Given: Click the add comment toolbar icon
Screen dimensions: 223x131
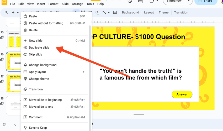Looking at the screenshot, I should point(115,13).
